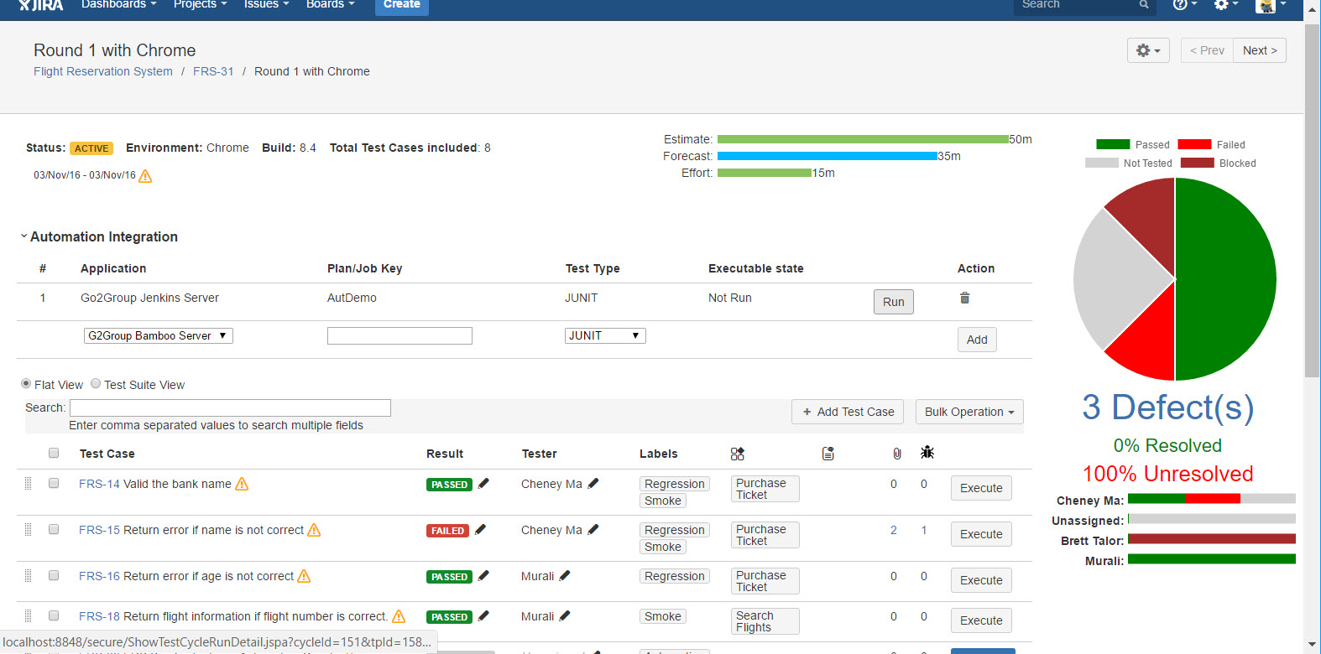Edit tester Cheney Ma for FRS-15
The height and width of the screenshot is (654, 1321).
[x=593, y=529]
